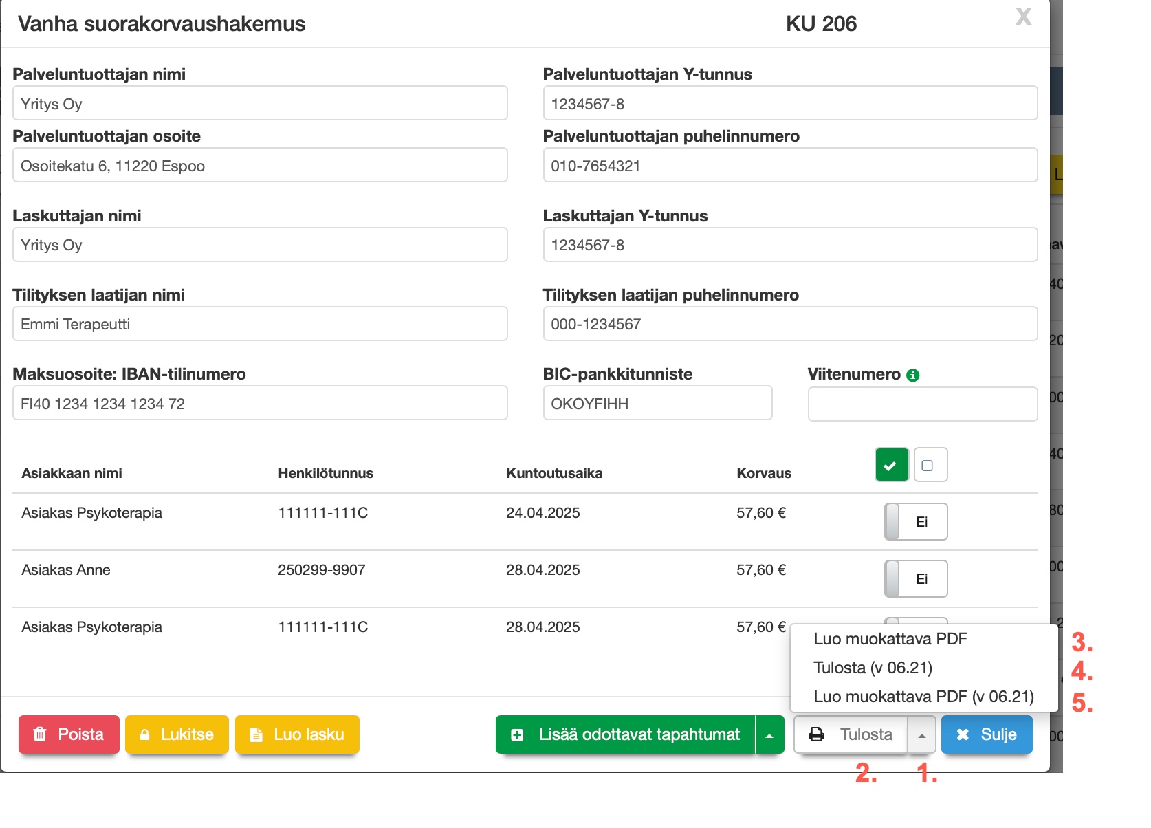Choose Tulosta (v 06.21) from menu
The image size is (1151, 828).
tap(873, 668)
